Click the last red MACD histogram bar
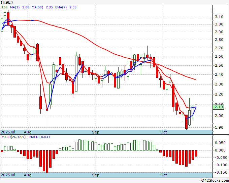 196,154
